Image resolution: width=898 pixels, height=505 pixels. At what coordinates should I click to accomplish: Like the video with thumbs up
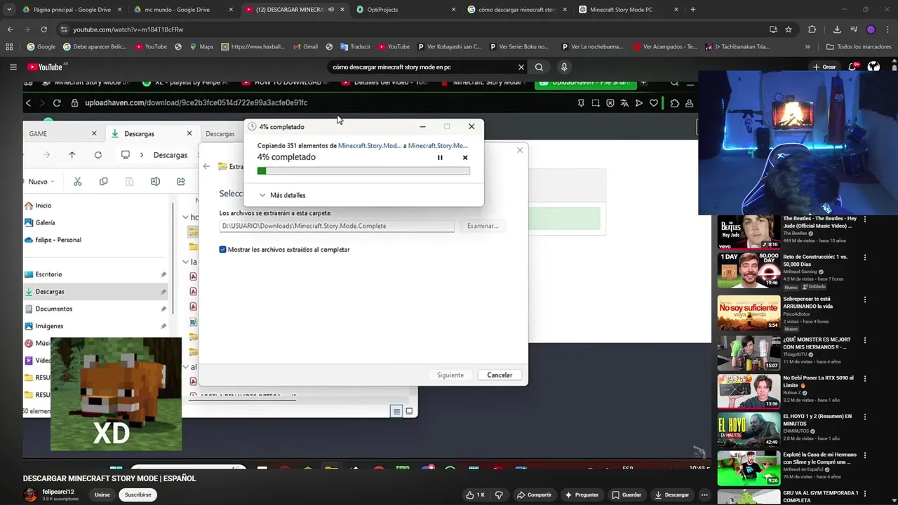[x=475, y=494]
